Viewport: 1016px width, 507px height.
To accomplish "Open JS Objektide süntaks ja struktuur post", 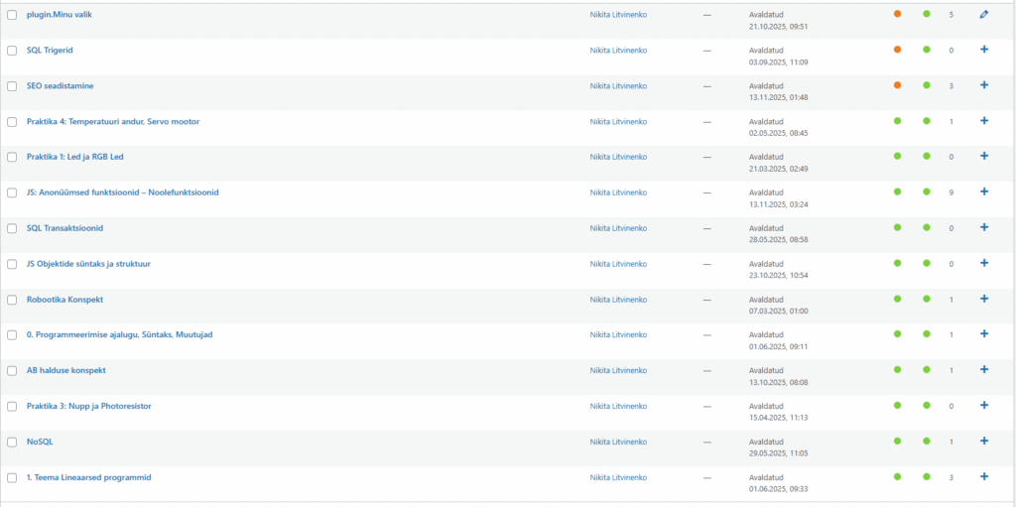I will [88, 264].
